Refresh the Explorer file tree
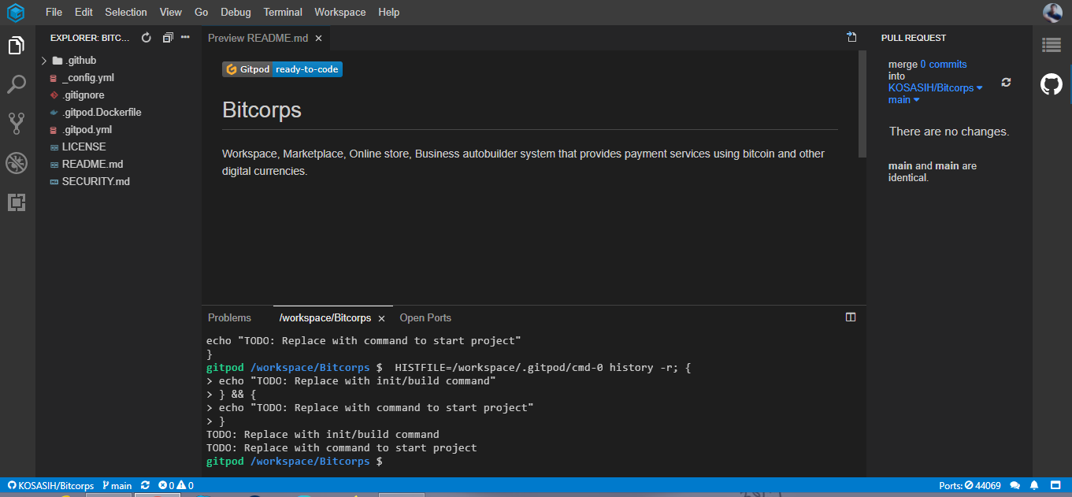The width and height of the screenshot is (1072, 497). tap(146, 38)
